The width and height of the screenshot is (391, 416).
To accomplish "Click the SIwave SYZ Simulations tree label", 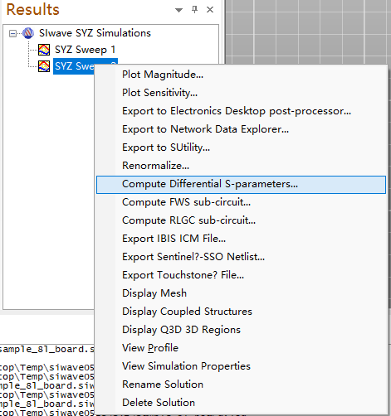I will [95, 33].
